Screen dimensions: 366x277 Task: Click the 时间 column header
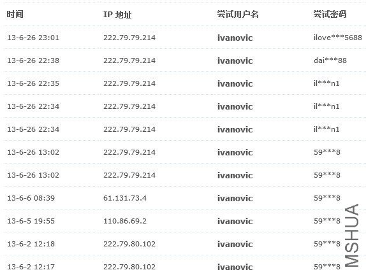tap(15, 15)
